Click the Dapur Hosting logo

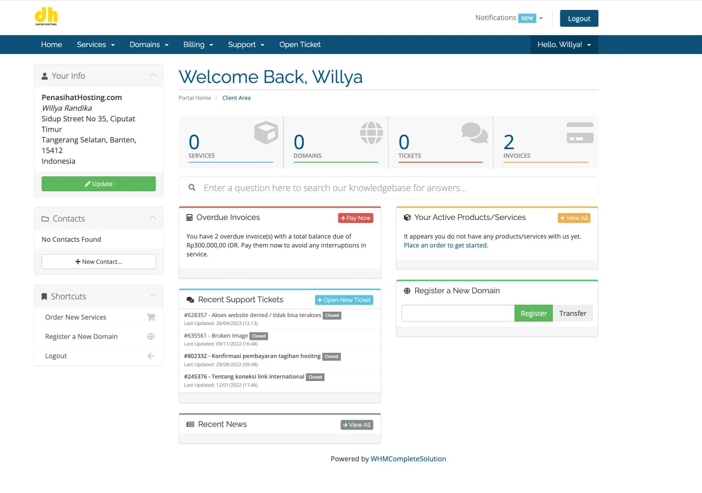point(46,16)
